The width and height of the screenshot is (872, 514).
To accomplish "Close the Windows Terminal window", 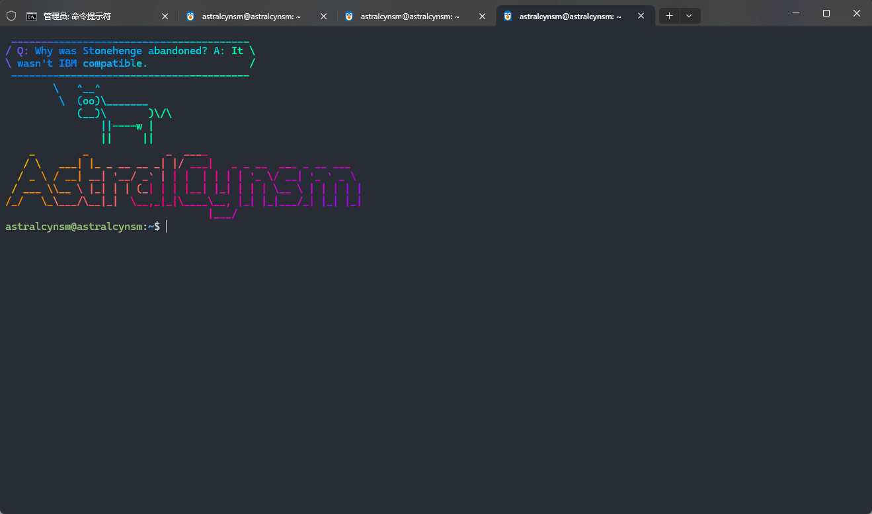I will pyautogui.click(x=856, y=13).
